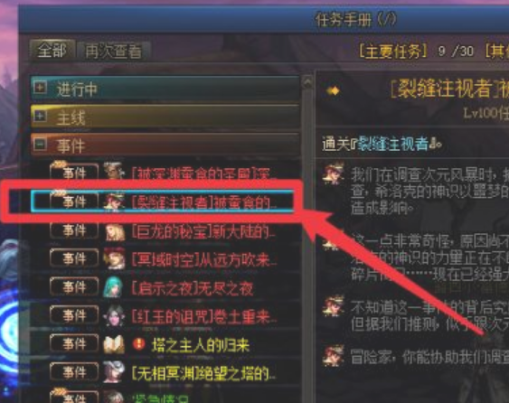This screenshot has width=509, height=403.
Task: Click the dark-haired NPC portrait beside 红玉的诅咒
Action: [x=114, y=315]
